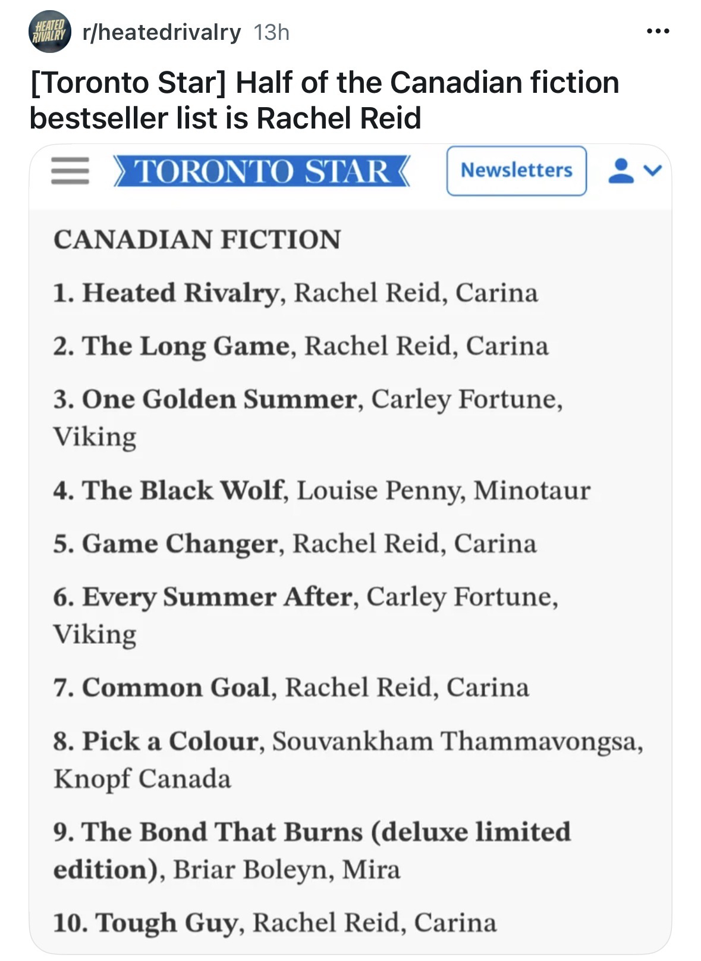Select the Canadian Fiction heading
Image resolution: width=701 pixels, height=961 pixels.
(197, 240)
